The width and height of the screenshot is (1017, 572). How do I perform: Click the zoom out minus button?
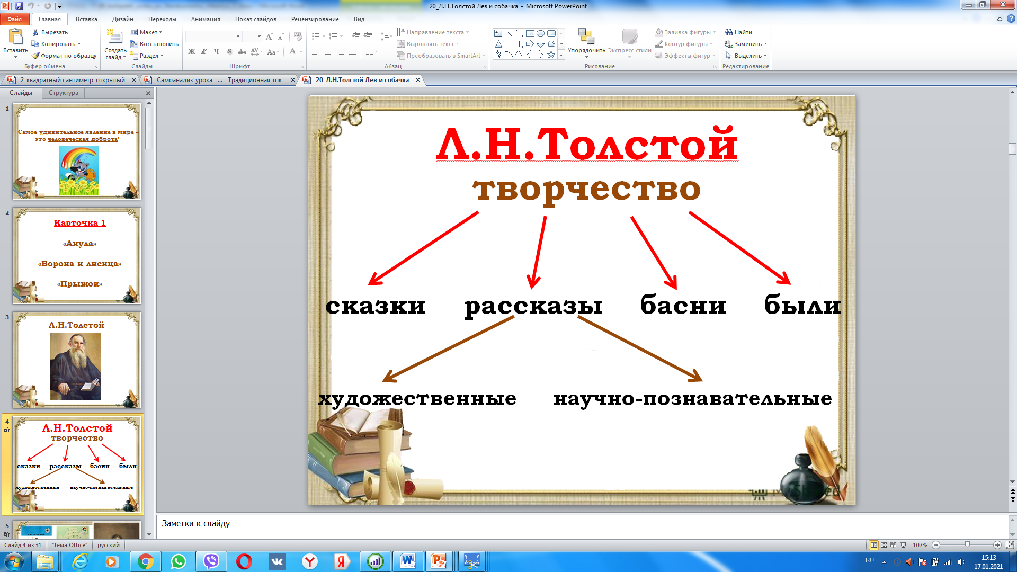(936, 545)
